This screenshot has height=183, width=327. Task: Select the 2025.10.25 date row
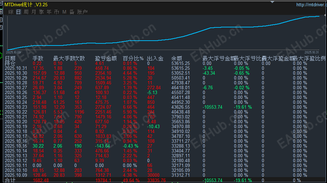point(16,98)
